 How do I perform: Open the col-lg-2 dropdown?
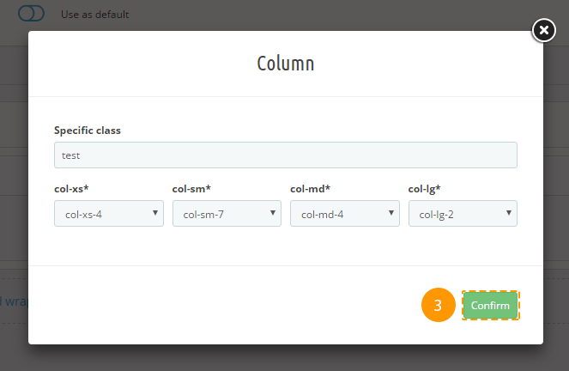pos(463,214)
